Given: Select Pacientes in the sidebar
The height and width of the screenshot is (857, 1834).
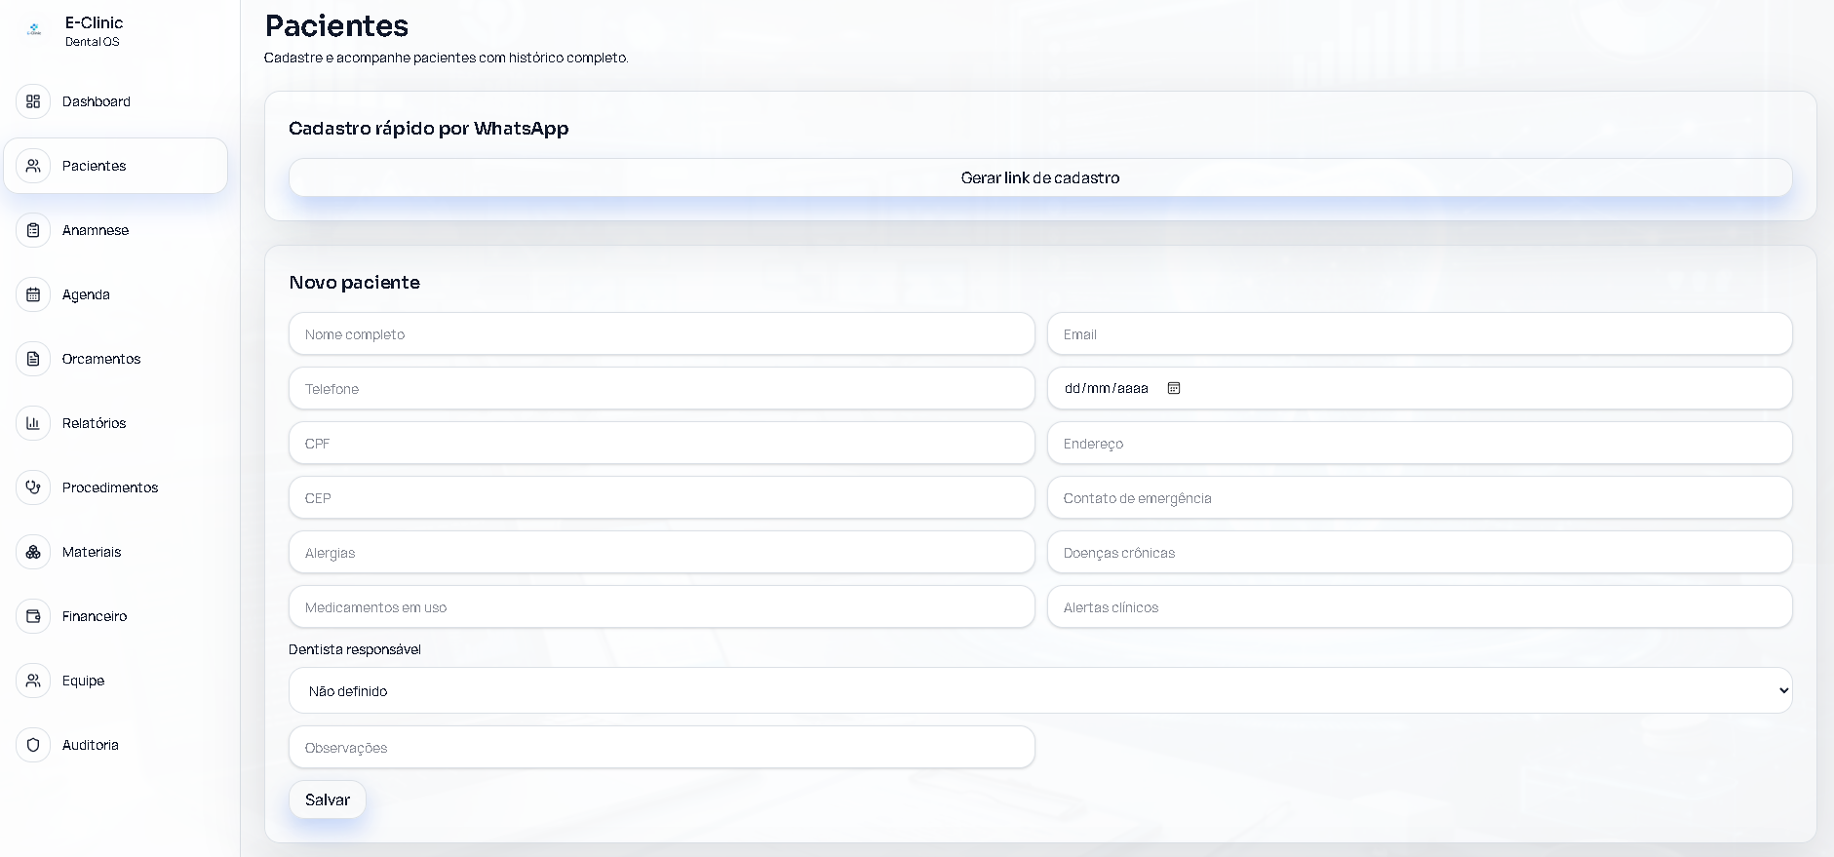Looking at the screenshot, I should pos(115,166).
